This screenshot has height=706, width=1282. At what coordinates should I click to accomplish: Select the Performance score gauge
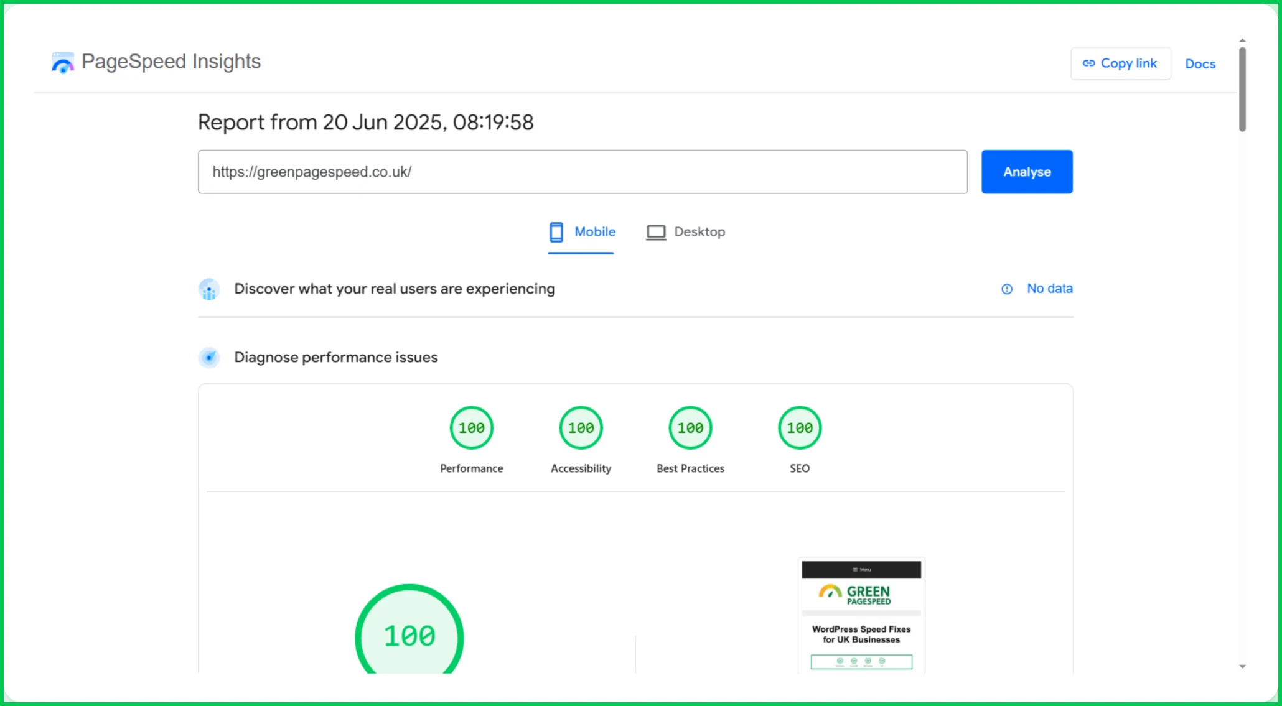pyautogui.click(x=471, y=428)
